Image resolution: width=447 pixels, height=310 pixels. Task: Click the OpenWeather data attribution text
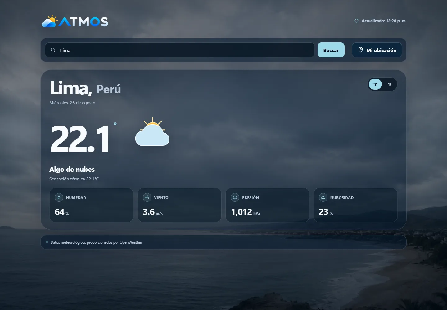[x=96, y=242]
